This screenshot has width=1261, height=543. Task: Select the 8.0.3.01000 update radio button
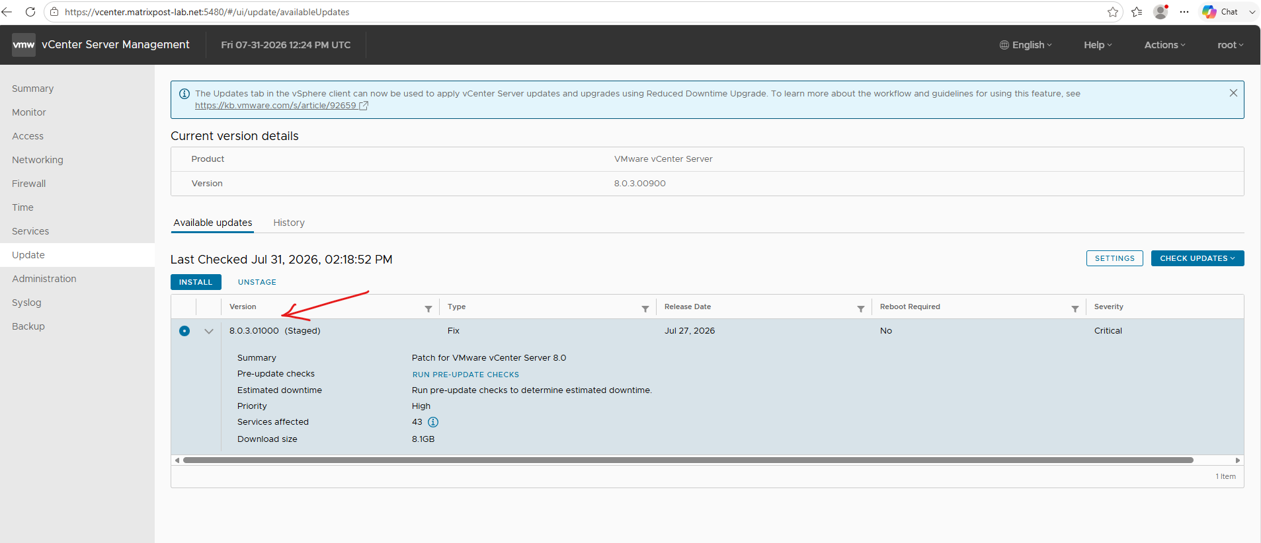click(x=184, y=331)
